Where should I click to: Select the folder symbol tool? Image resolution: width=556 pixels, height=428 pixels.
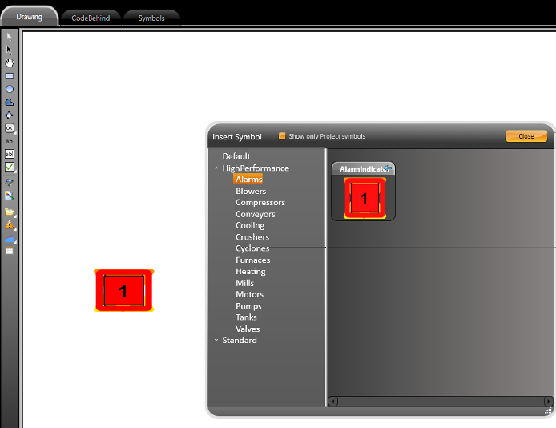point(10,212)
